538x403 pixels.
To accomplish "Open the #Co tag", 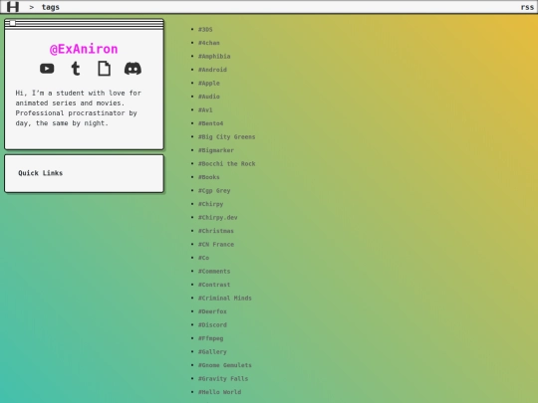I will tap(203, 258).
